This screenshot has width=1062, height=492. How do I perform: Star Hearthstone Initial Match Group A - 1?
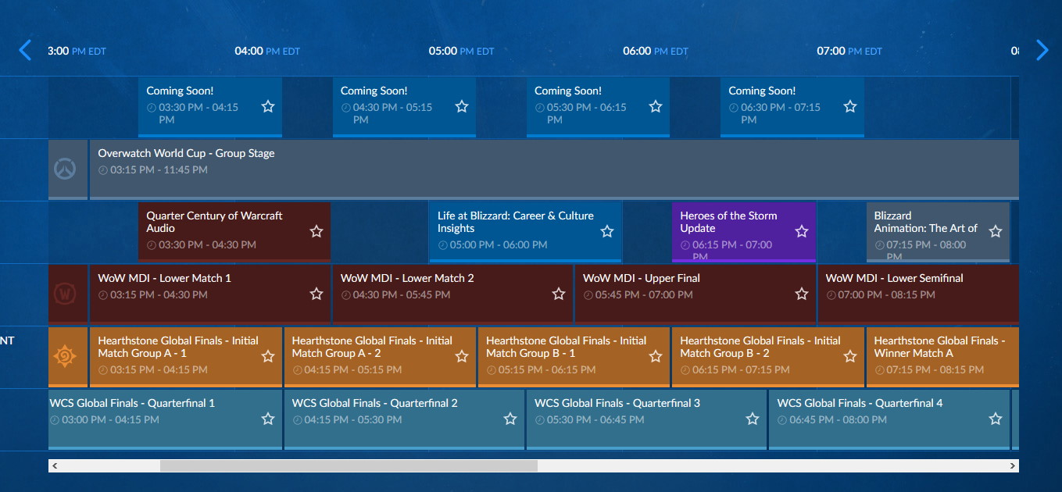(268, 356)
